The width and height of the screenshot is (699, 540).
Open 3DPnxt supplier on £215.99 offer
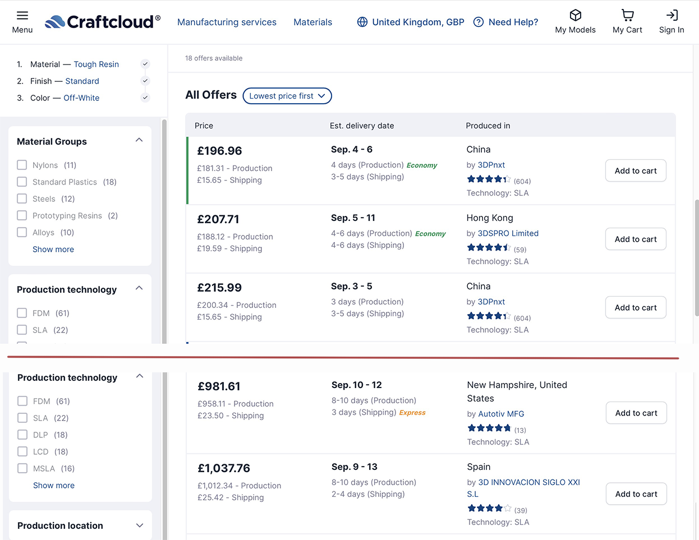(x=491, y=302)
